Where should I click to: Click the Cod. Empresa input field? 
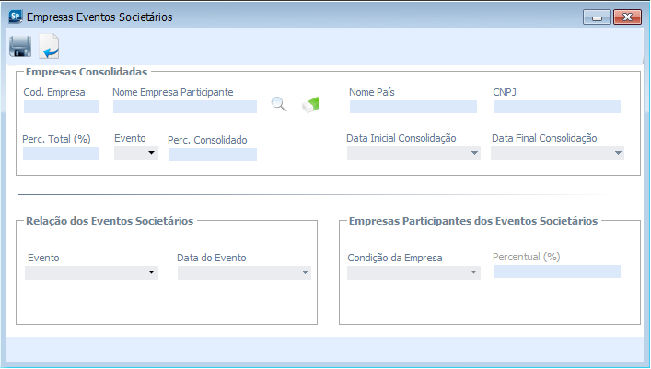[x=62, y=107]
